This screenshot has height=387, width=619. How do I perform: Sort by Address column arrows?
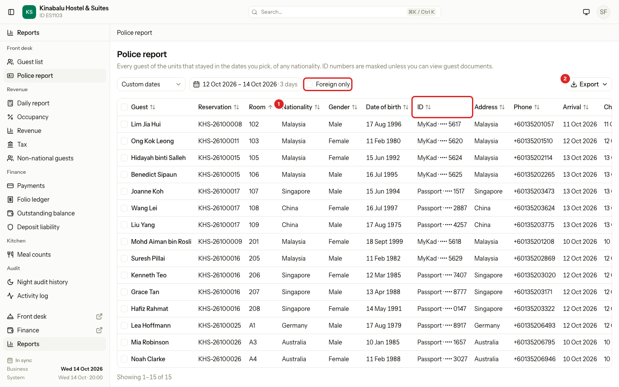[502, 107]
